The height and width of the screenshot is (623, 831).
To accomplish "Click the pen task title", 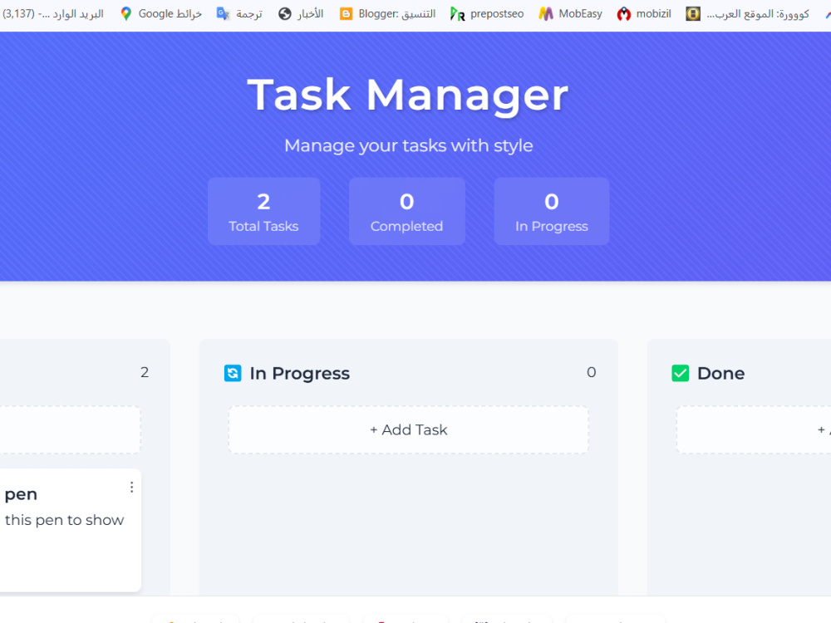I will point(21,495).
